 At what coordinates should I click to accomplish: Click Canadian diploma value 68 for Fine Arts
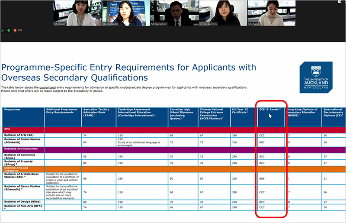(x=171, y=207)
